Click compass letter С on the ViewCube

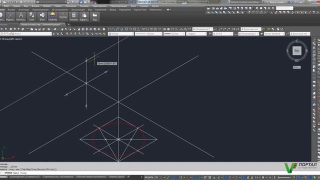tap(296, 41)
